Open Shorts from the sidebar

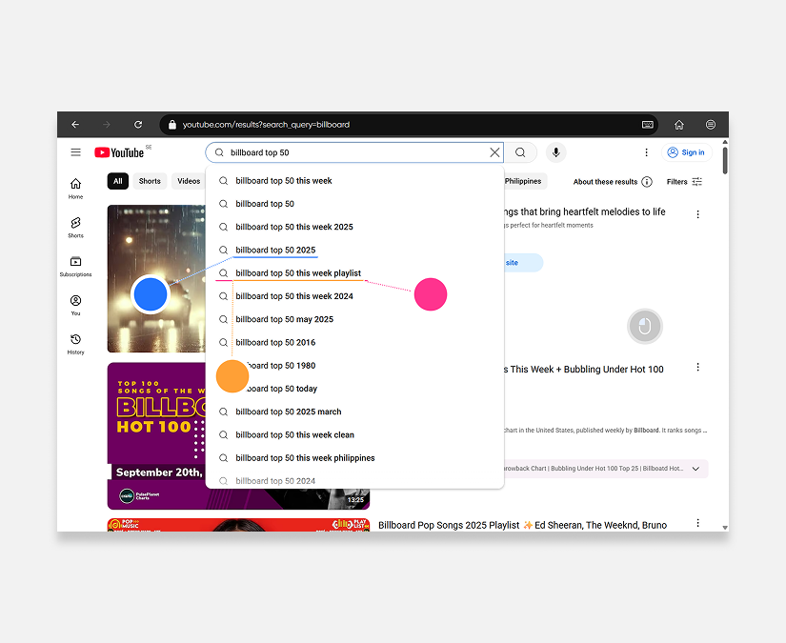click(75, 227)
